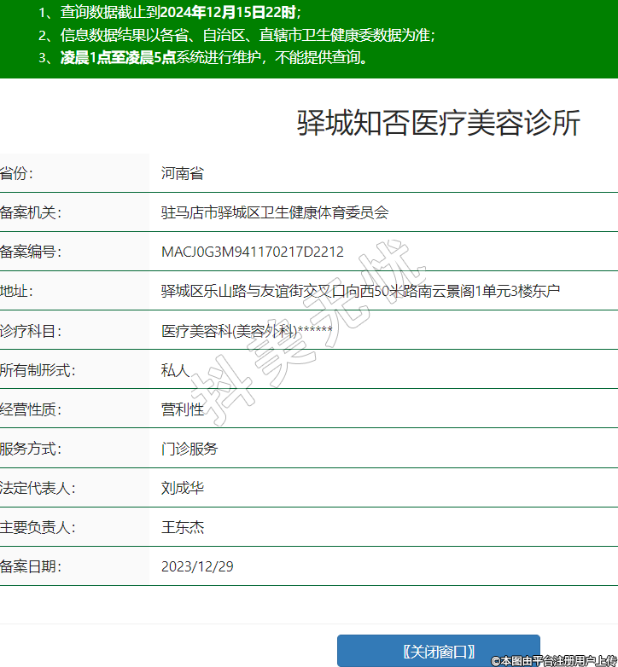Viewport: 618px width, 667px height.
Task: Click the 服务方式 field label
Action: tap(31, 449)
